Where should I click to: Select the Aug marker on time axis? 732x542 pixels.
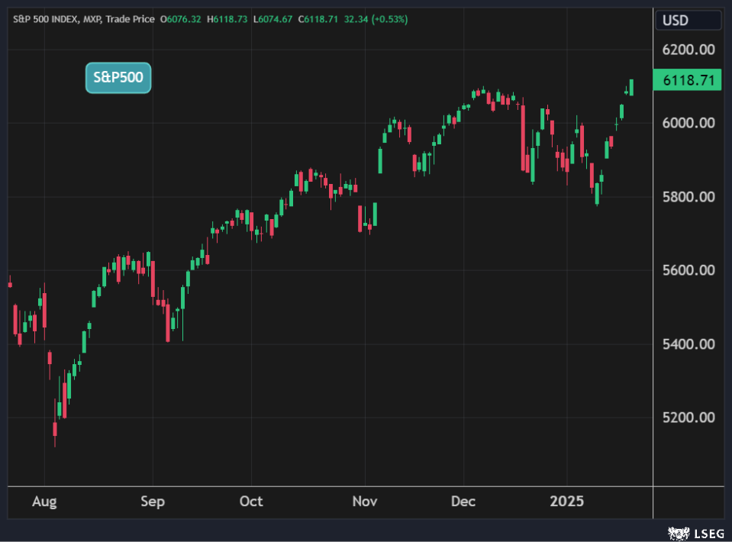44,502
